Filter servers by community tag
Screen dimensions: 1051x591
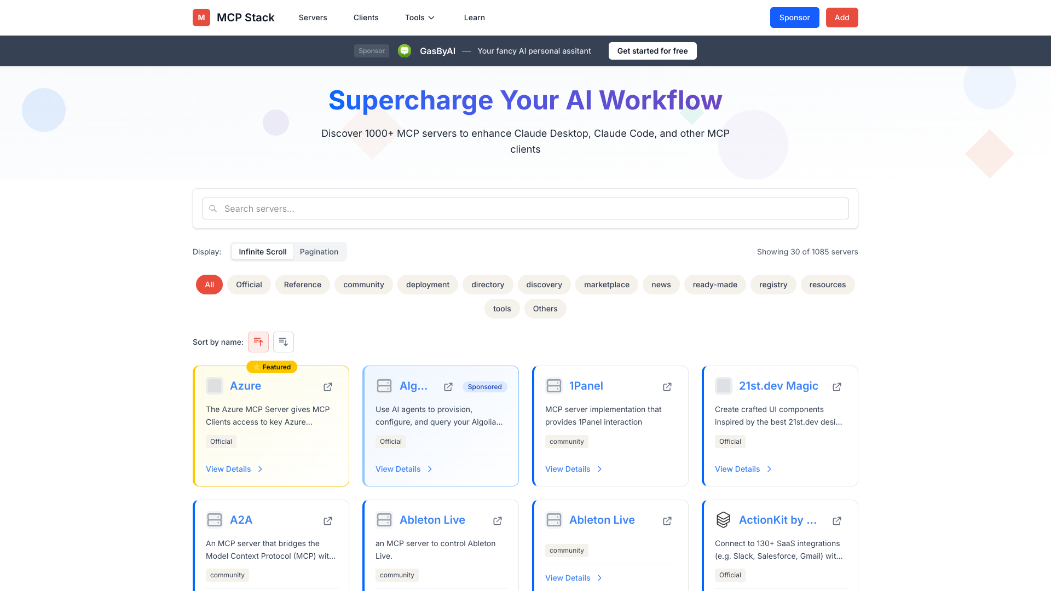click(x=363, y=285)
